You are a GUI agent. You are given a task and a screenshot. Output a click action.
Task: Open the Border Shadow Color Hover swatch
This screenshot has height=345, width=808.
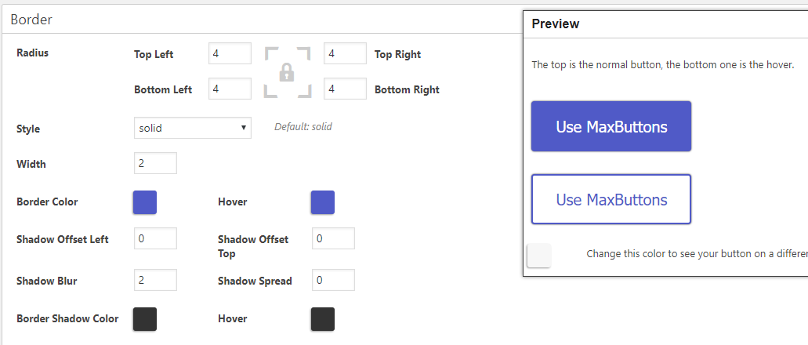(323, 319)
